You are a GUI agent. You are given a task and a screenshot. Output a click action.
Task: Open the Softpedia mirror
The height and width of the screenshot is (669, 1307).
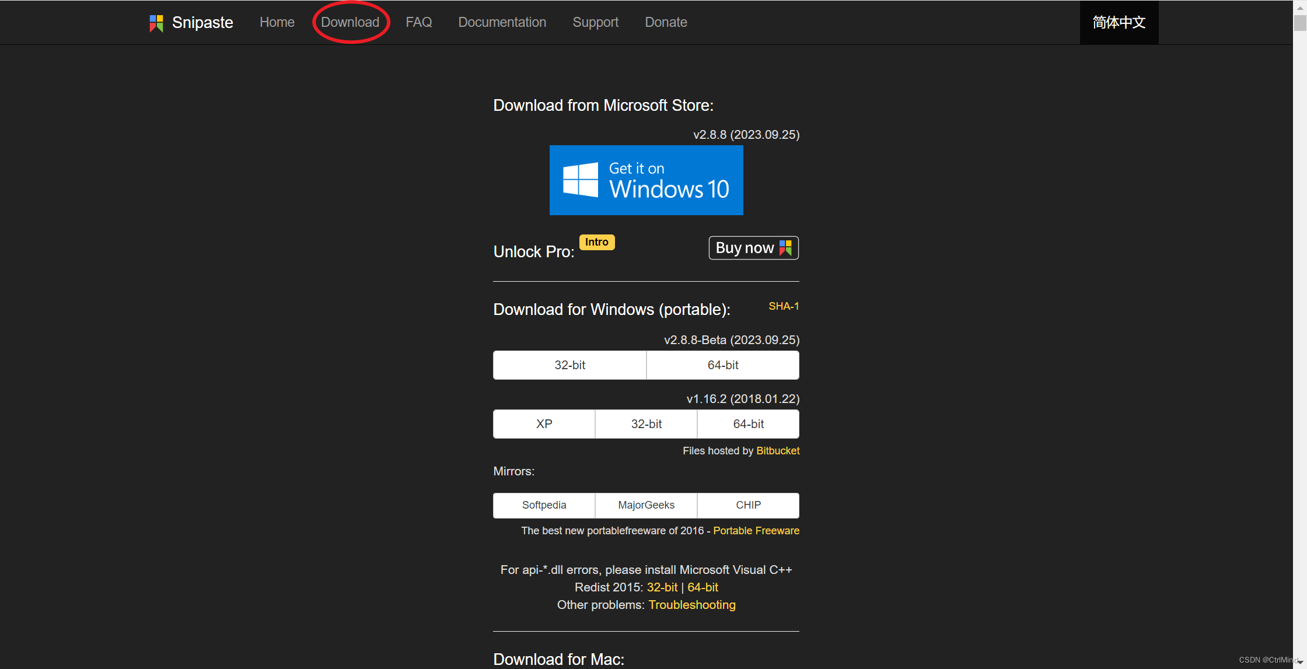click(x=544, y=505)
